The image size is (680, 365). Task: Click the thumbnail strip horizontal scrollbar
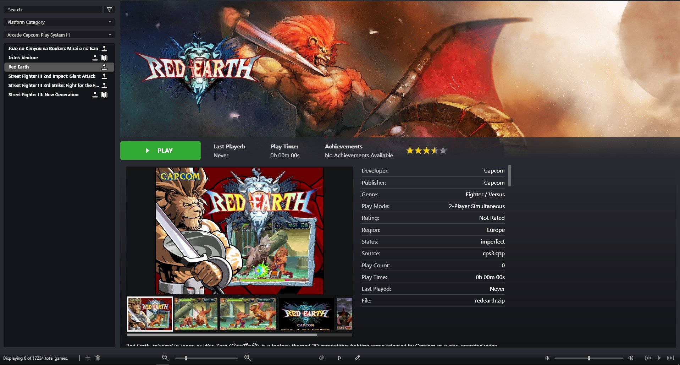pos(222,335)
